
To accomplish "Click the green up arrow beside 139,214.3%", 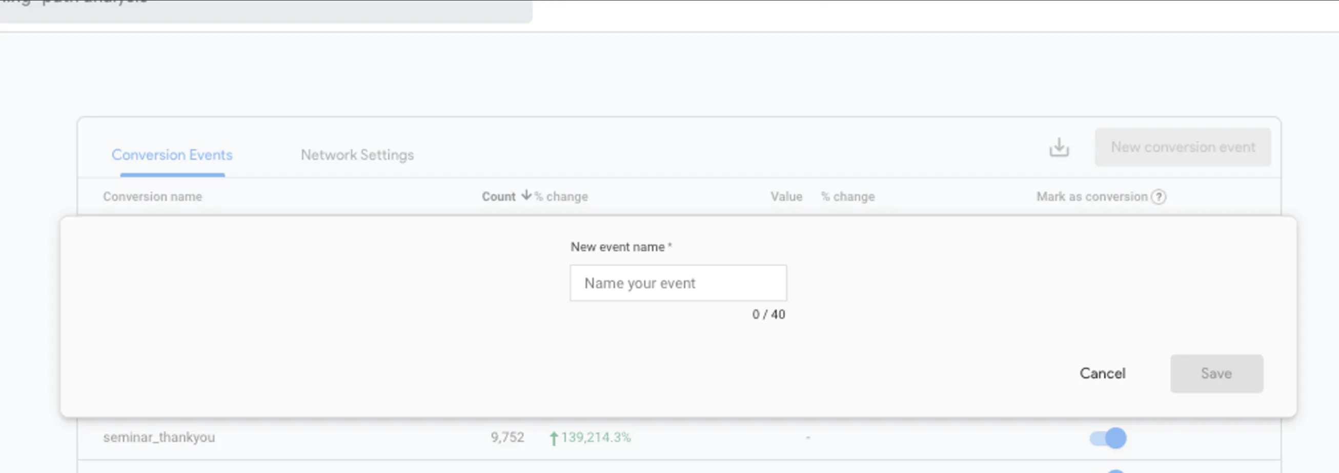I will pos(554,438).
